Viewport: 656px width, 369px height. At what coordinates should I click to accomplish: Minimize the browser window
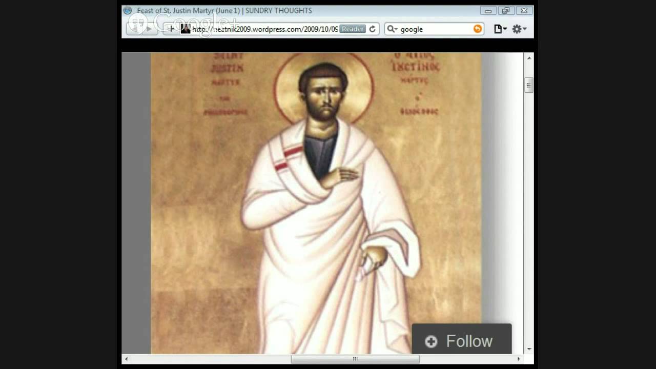pyautogui.click(x=488, y=10)
